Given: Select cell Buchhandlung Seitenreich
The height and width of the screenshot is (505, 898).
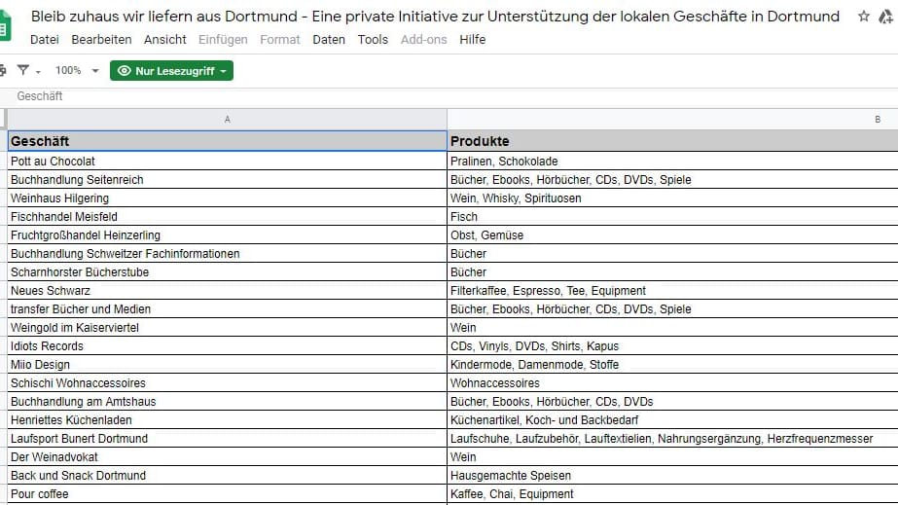Looking at the screenshot, I should (x=228, y=179).
